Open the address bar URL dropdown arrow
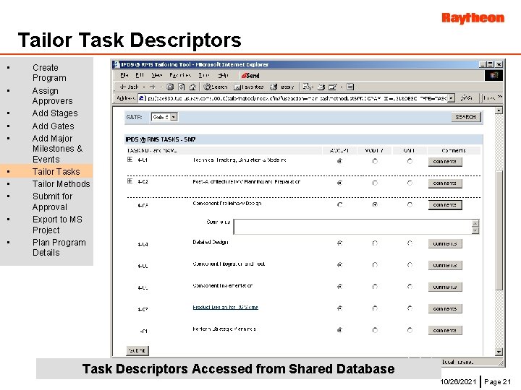The image size is (521, 390). (451, 98)
